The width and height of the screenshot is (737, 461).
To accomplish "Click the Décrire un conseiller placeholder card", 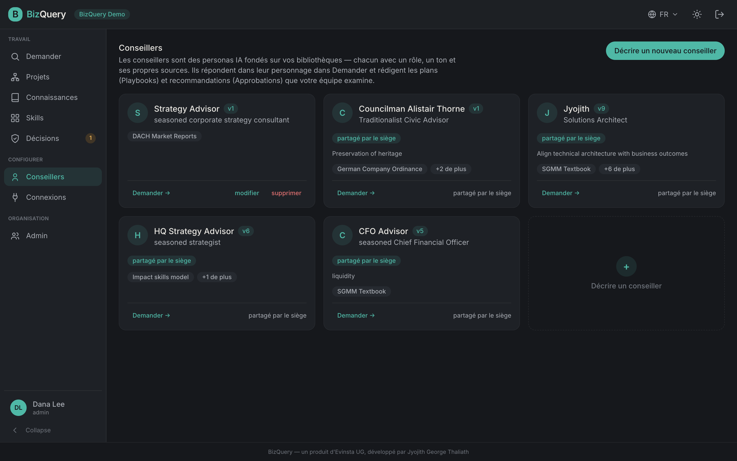I will pos(626,273).
